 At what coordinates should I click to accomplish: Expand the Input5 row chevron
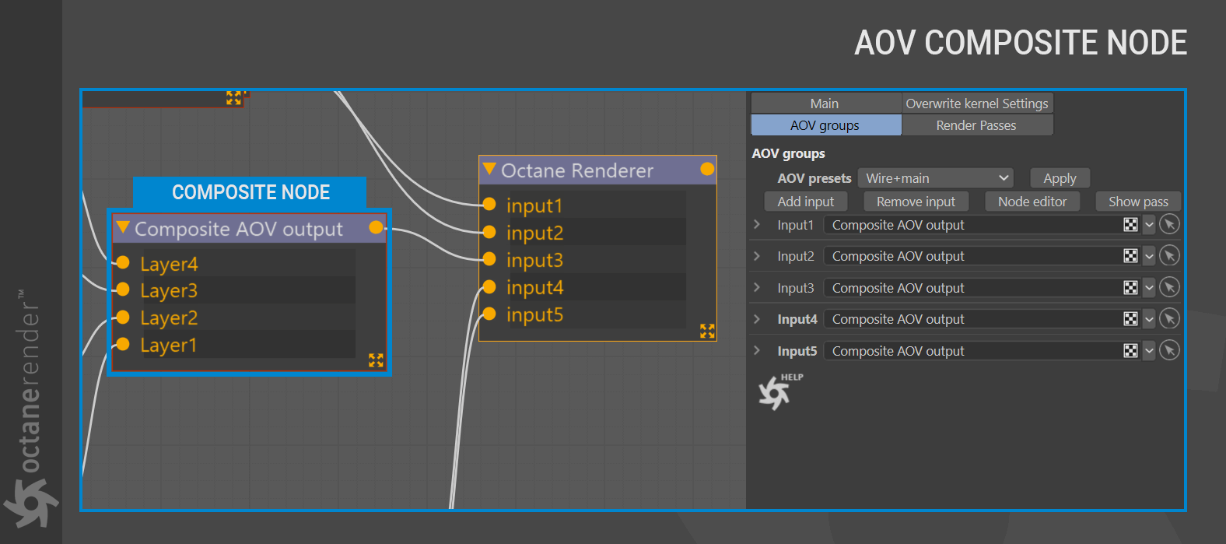[757, 350]
